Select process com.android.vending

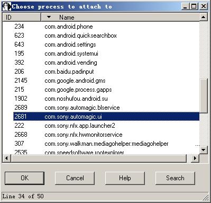click(106, 63)
